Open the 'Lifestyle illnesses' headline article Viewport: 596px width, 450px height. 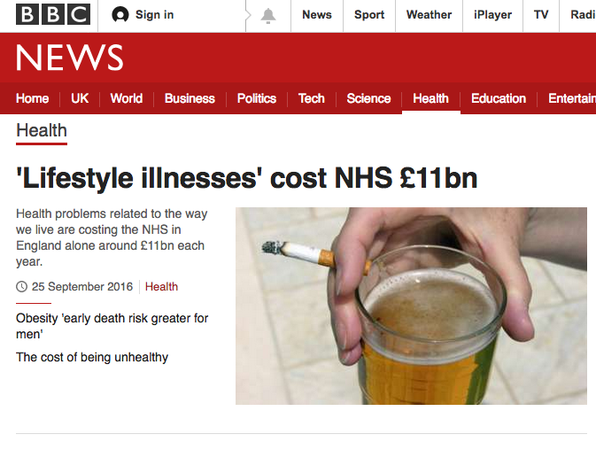[247, 178]
